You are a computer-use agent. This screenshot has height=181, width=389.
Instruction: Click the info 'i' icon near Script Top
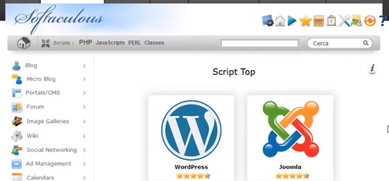tap(372, 69)
